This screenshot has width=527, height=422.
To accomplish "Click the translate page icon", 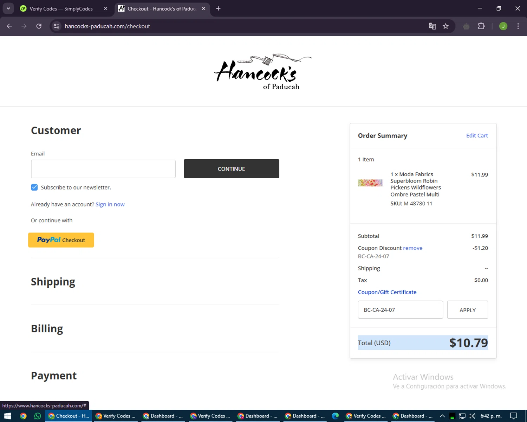I will (432, 26).
